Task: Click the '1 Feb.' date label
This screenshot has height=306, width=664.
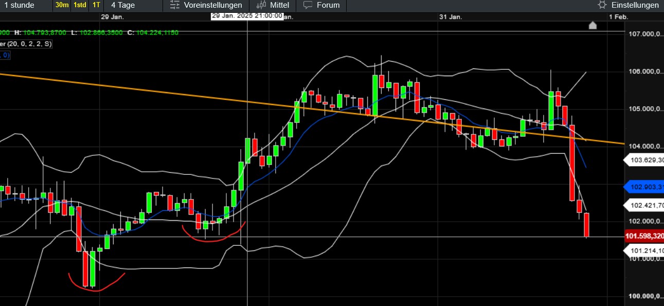Action: coord(618,16)
